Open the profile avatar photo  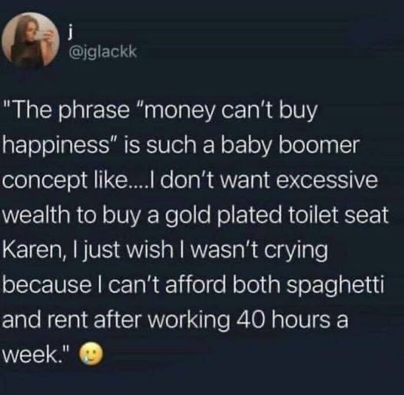point(31,40)
